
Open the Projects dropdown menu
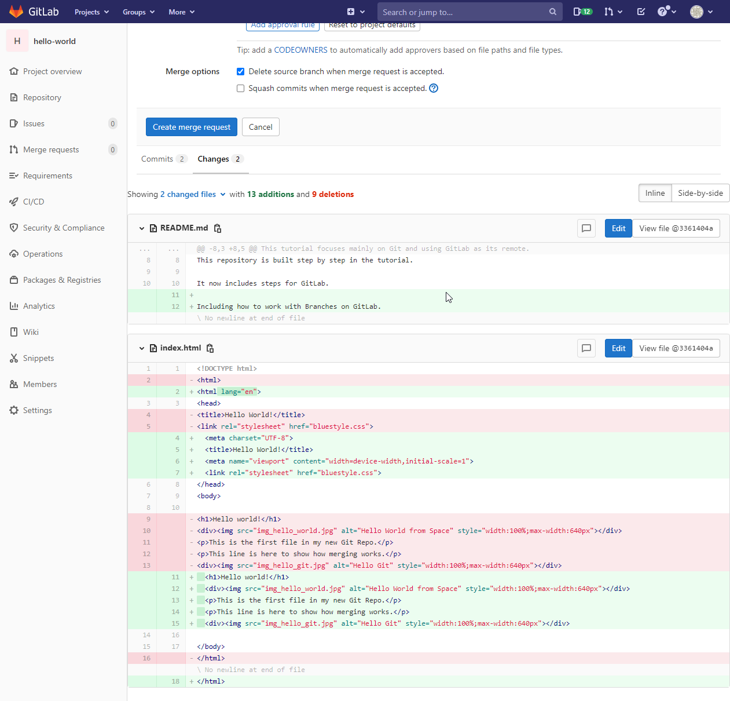click(x=91, y=12)
